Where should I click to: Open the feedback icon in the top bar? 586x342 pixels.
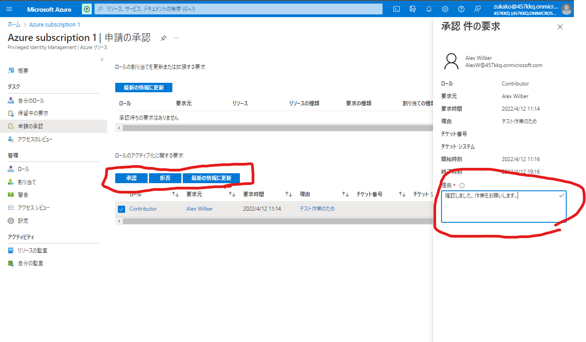point(478,9)
